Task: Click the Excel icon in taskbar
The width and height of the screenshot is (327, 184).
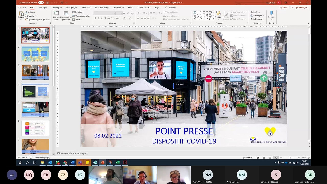Action: coord(118,163)
